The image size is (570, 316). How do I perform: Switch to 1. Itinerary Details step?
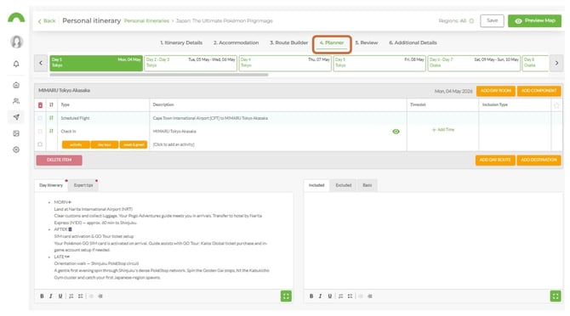(181, 42)
